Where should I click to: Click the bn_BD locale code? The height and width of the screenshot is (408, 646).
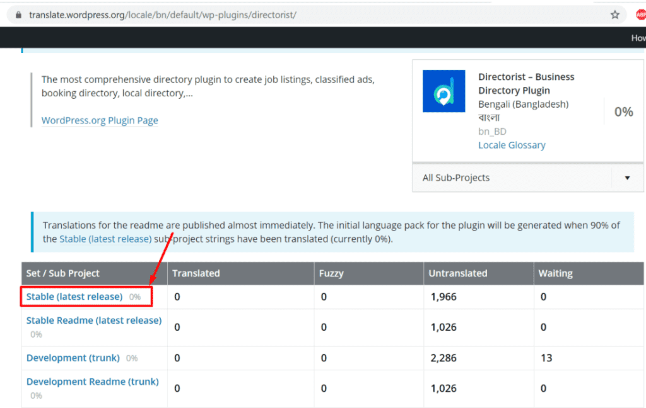[492, 132]
